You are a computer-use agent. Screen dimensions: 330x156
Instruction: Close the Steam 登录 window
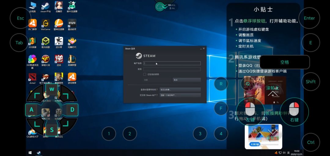[x=204, y=48]
